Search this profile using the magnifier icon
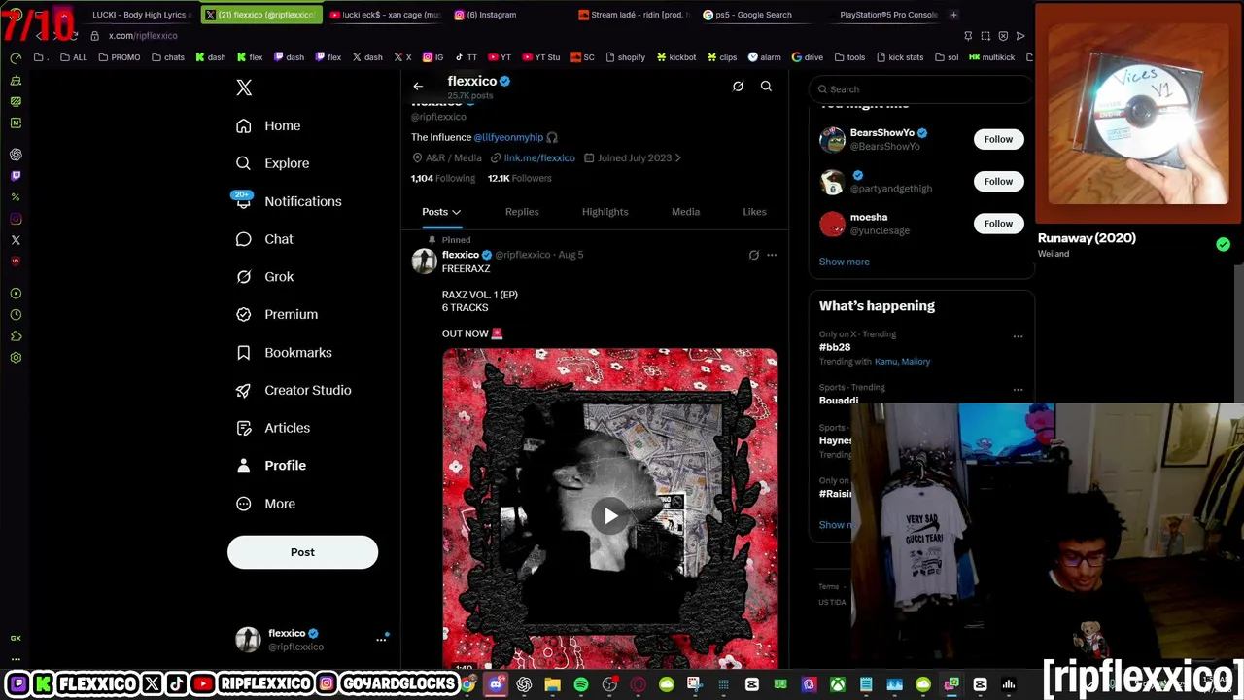Viewport: 1244px width, 700px height. [766, 87]
